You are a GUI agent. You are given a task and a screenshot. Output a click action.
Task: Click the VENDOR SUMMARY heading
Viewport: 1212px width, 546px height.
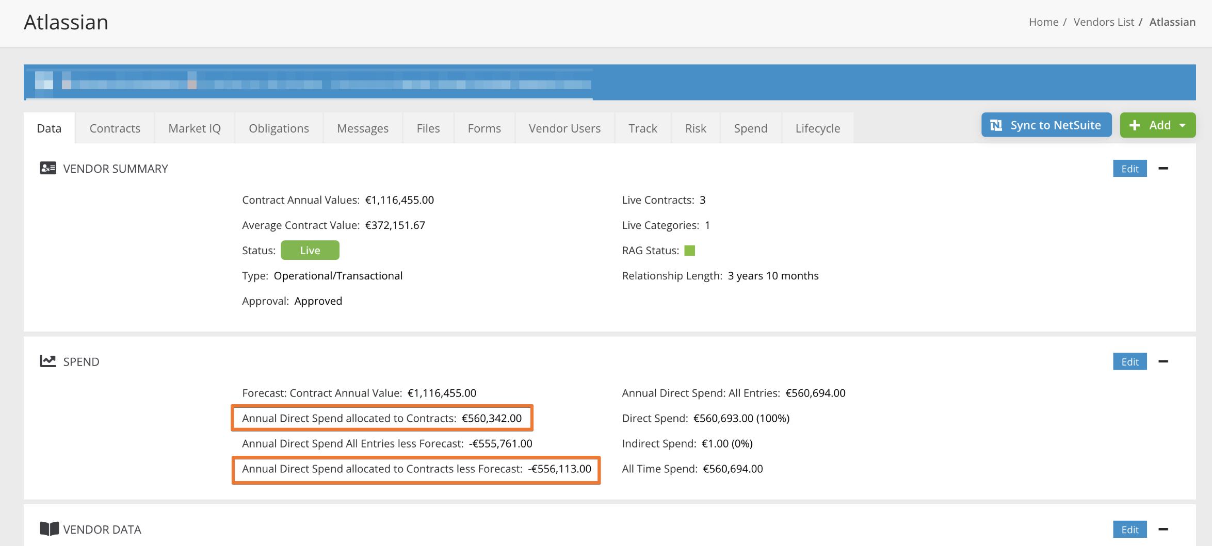(x=116, y=169)
